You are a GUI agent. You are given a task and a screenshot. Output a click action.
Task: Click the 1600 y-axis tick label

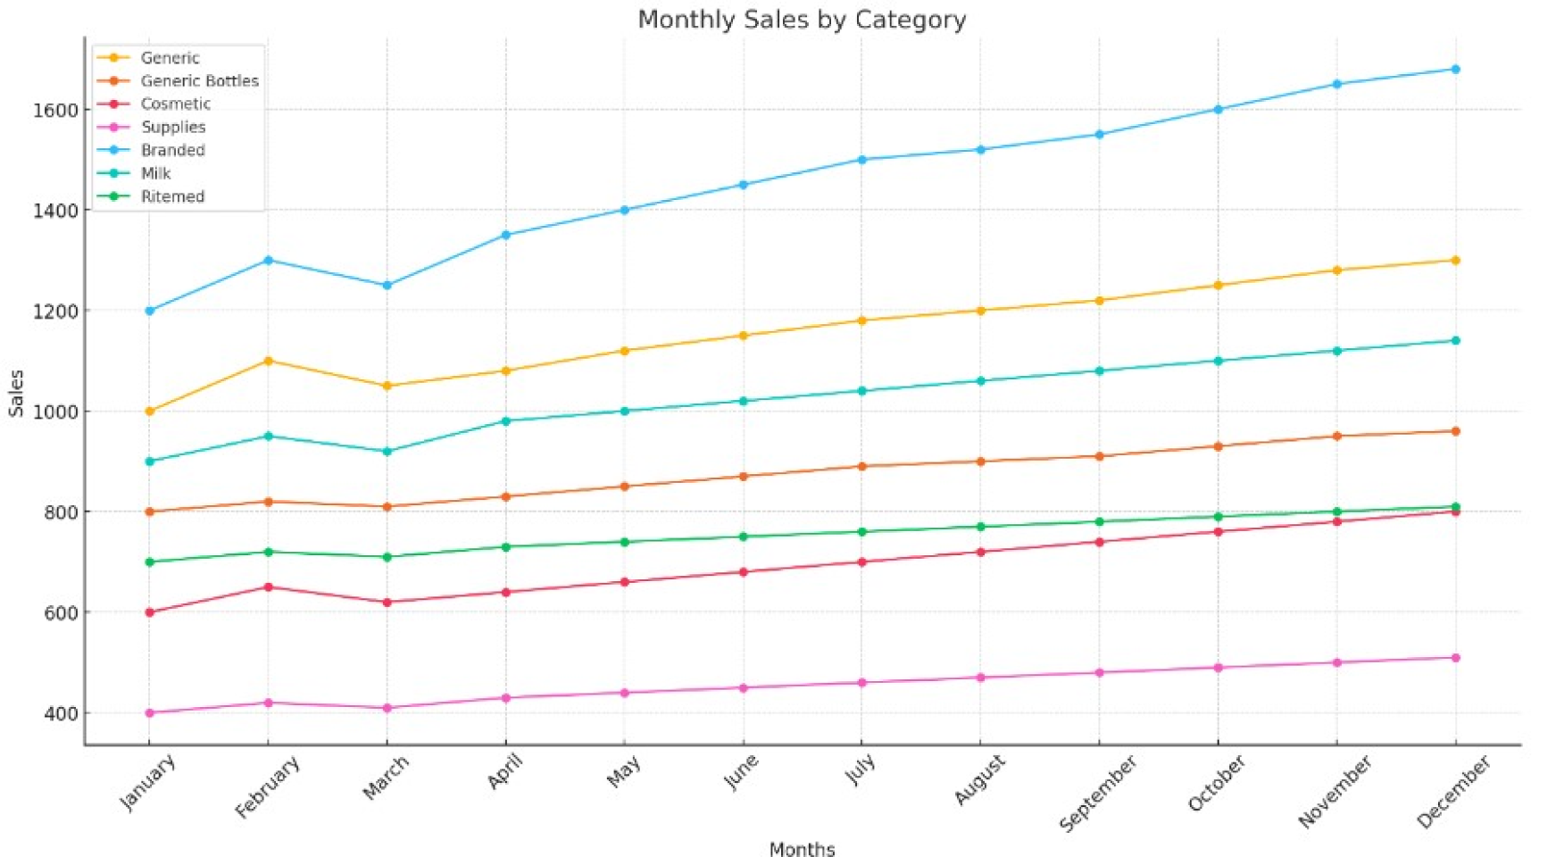click(56, 110)
